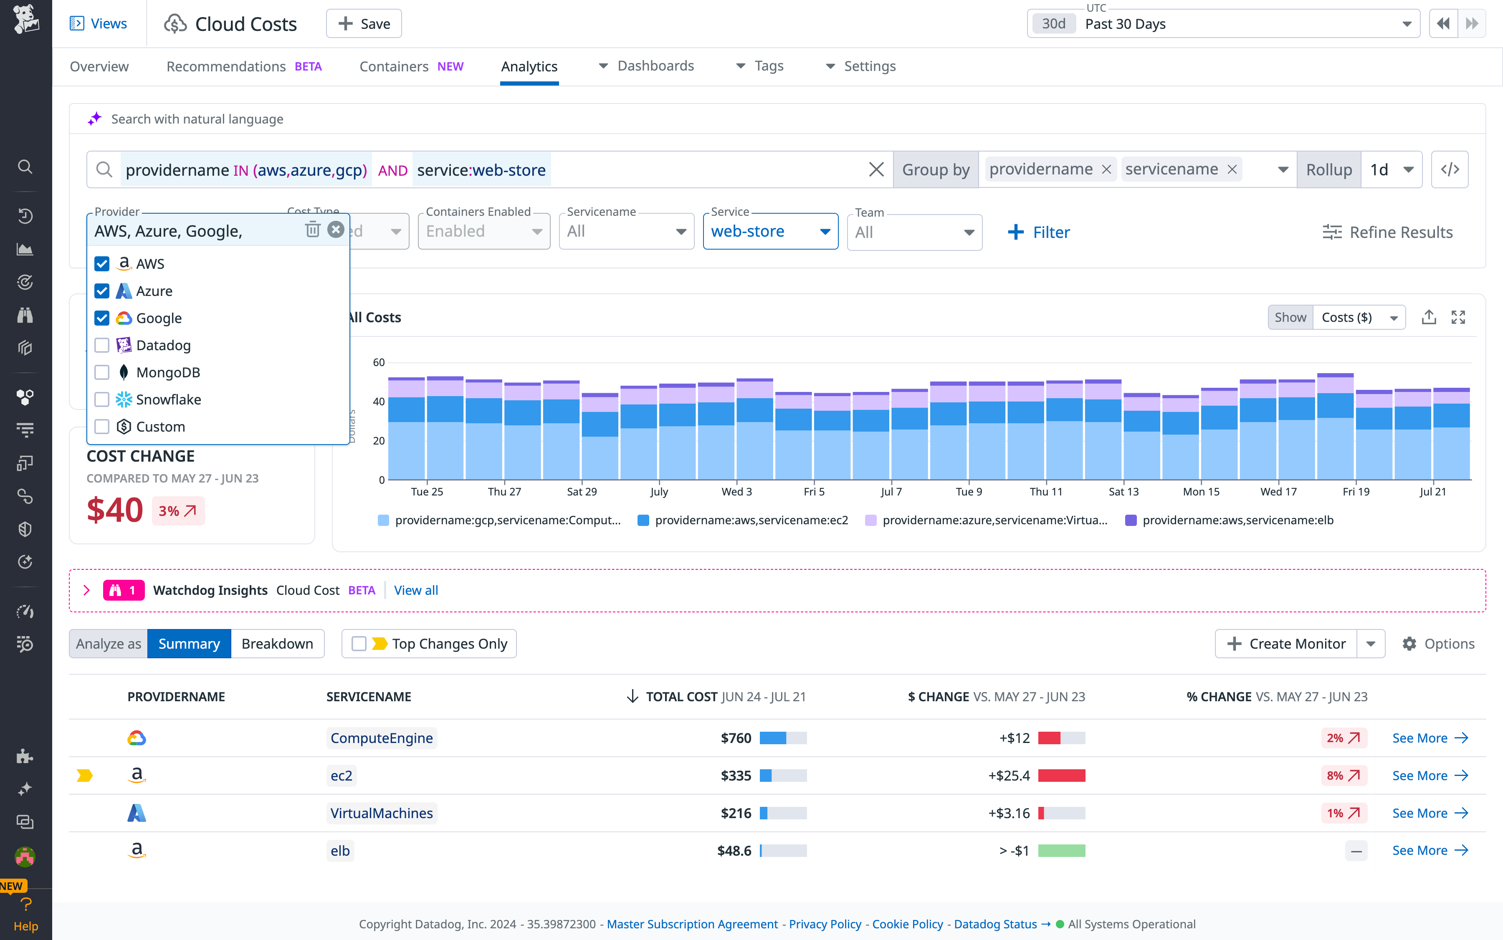
Task: Toggle the Top Changes Only switch
Action: tap(359, 644)
